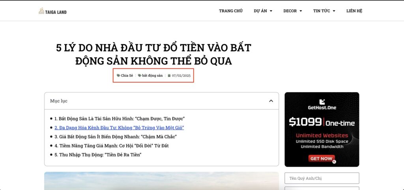Jump to section 3 Giá Bất Động Sản Ít Biến Động
The image size is (404, 190).
point(116,137)
